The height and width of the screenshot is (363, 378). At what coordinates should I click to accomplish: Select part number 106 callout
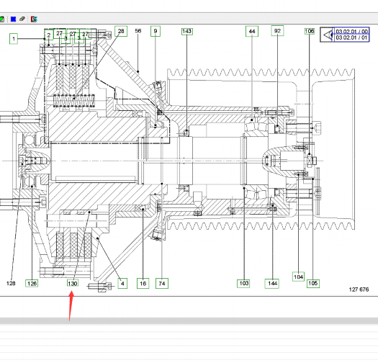(x=310, y=31)
